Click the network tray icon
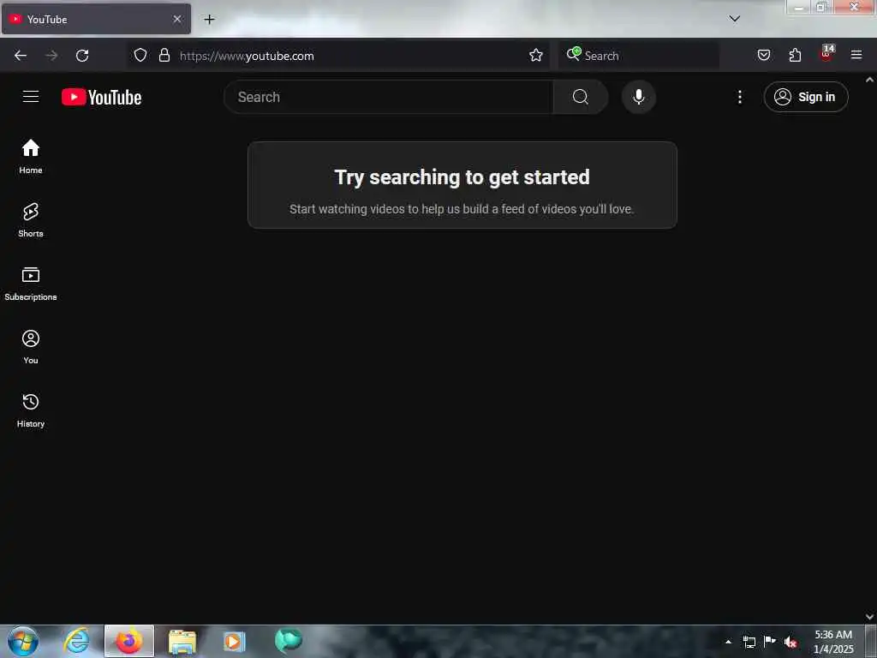The height and width of the screenshot is (658, 877). pyautogui.click(x=749, y=642)
